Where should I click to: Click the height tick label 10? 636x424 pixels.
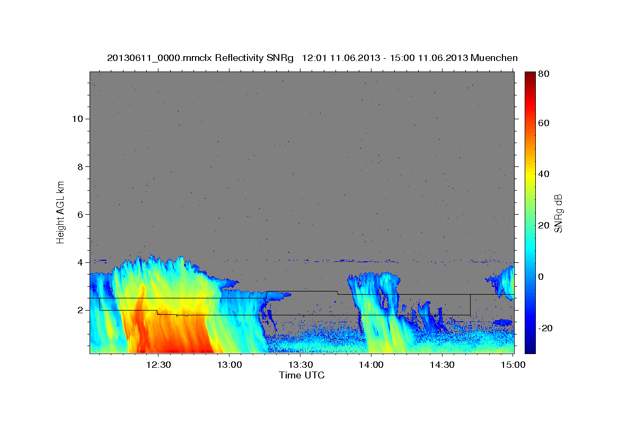79,119
